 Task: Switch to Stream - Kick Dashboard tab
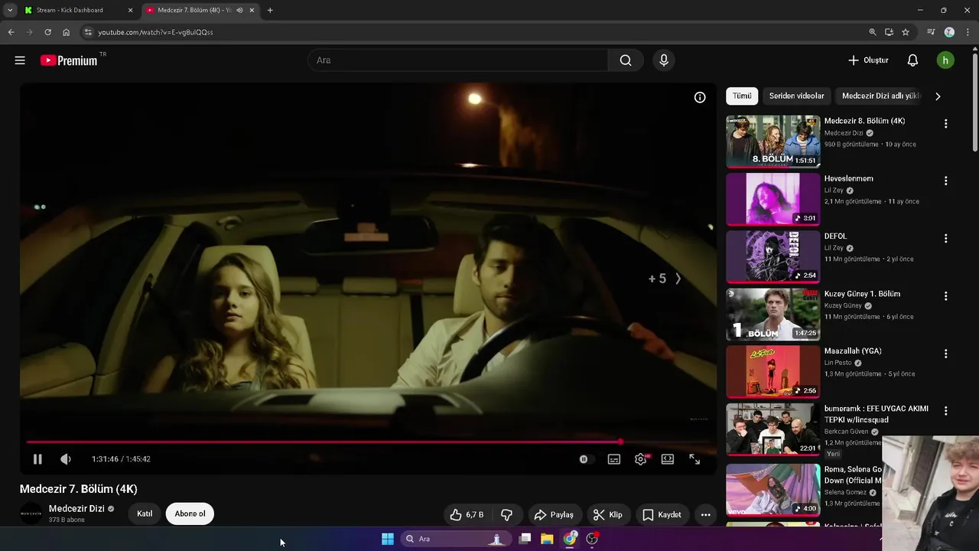(x=78, y=10)
